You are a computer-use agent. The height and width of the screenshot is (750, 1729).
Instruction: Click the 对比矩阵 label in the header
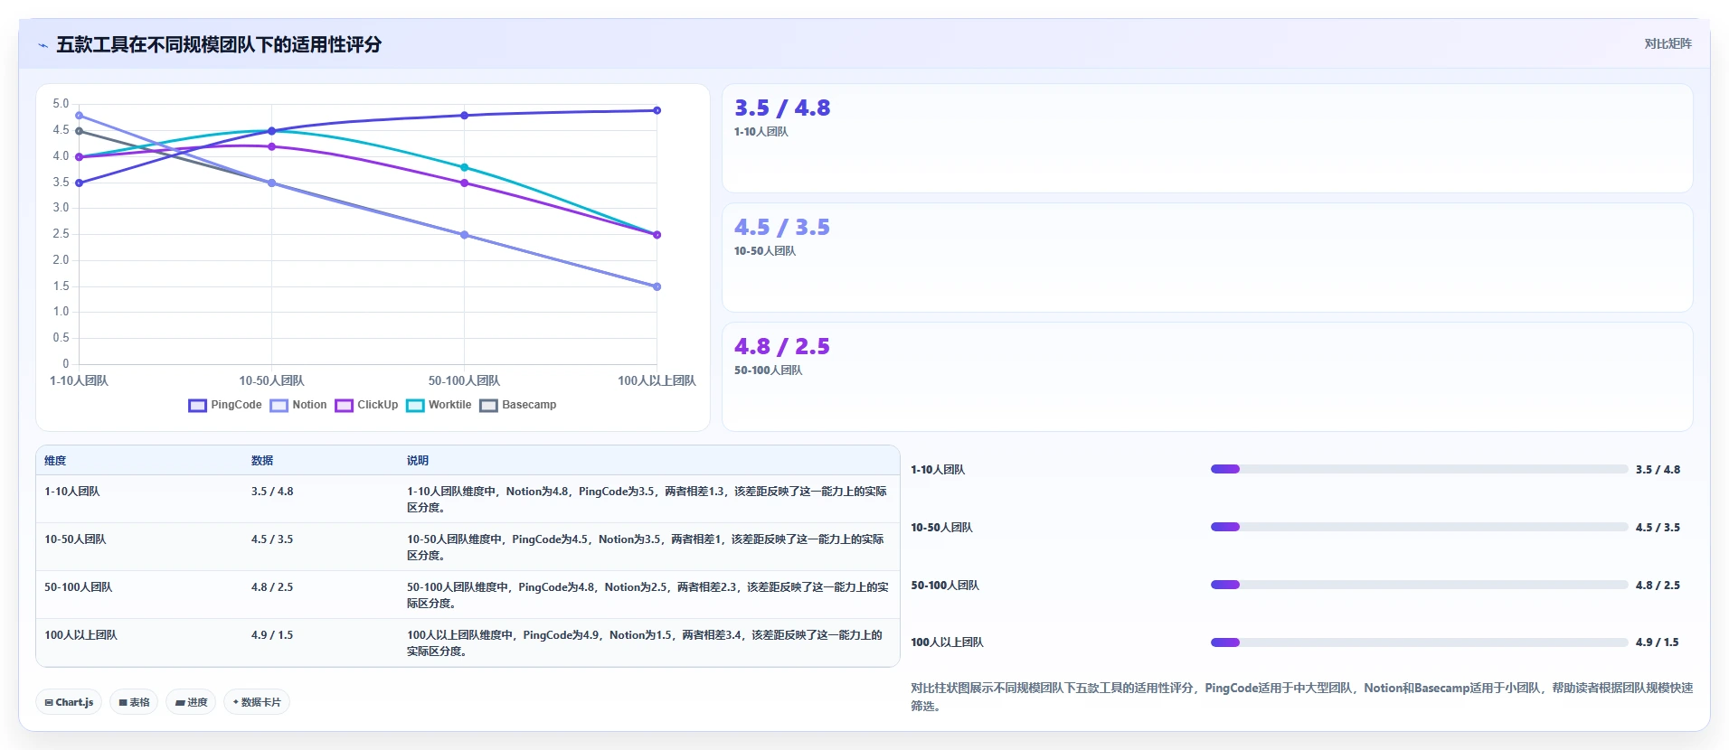click(x=1668, y=43)
